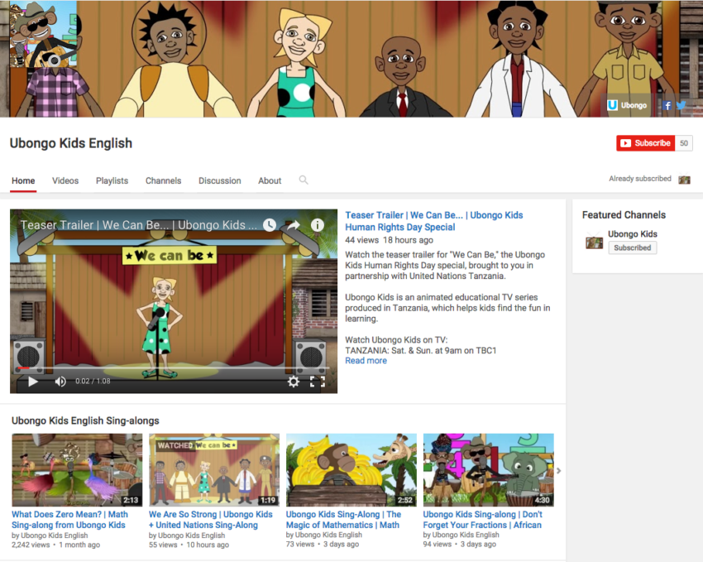Open the Ubongo Kids featured channel link
Screen dimensions: 703x562
coord(632,233)
